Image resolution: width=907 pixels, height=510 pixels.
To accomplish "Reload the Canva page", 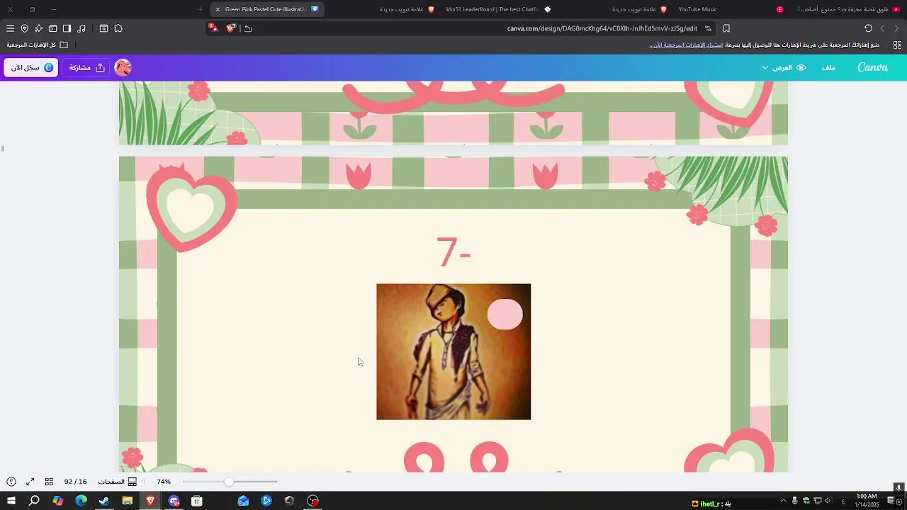I will (868, 28).
